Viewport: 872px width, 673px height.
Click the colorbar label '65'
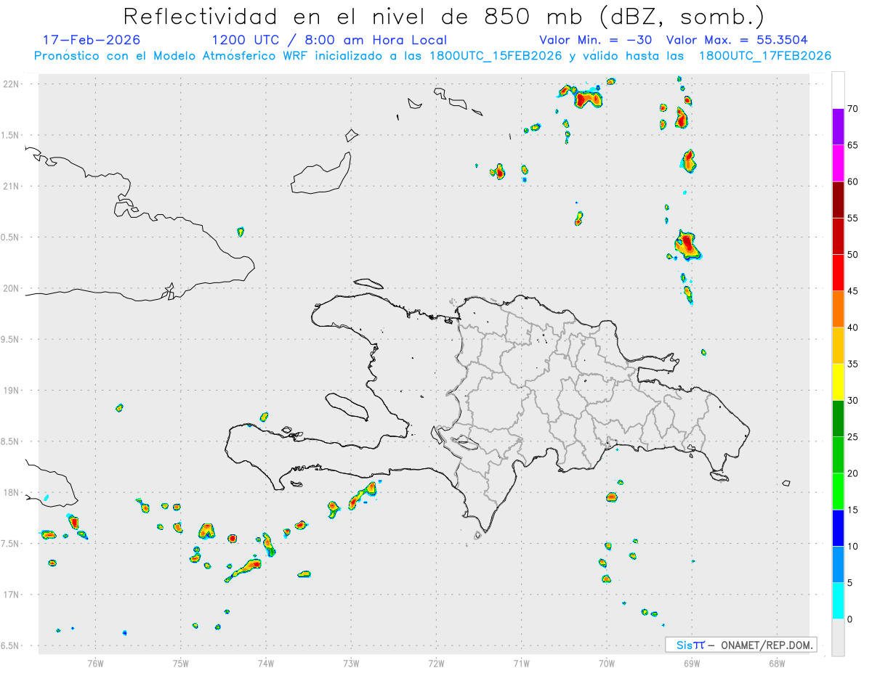click(852, 145)
